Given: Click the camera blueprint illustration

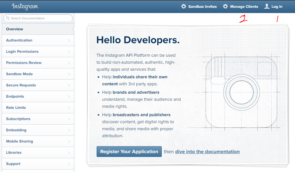Looking at the screenshot, I should 241,92.
